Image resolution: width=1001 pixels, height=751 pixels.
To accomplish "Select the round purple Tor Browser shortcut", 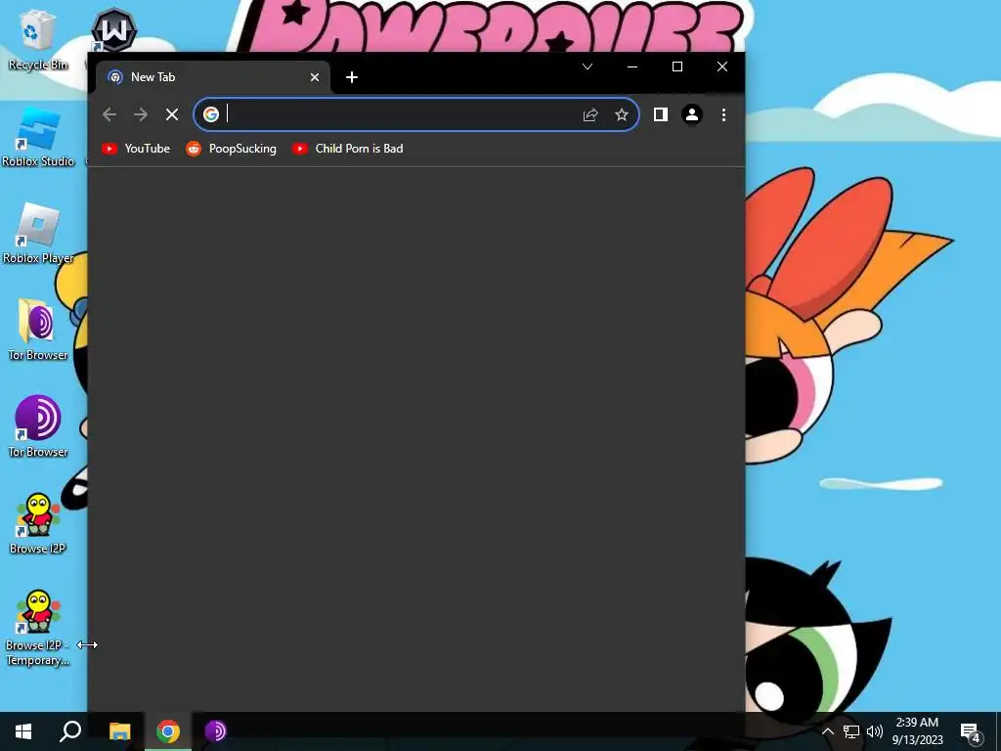I will [x=37, y=427].
